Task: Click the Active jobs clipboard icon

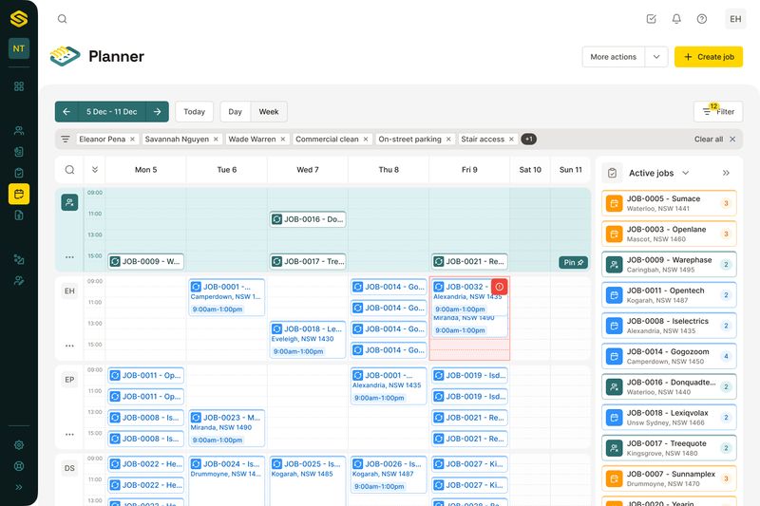Action: 612,173
